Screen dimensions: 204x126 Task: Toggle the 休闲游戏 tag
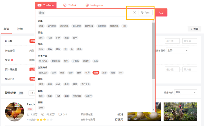coord(64,26)
